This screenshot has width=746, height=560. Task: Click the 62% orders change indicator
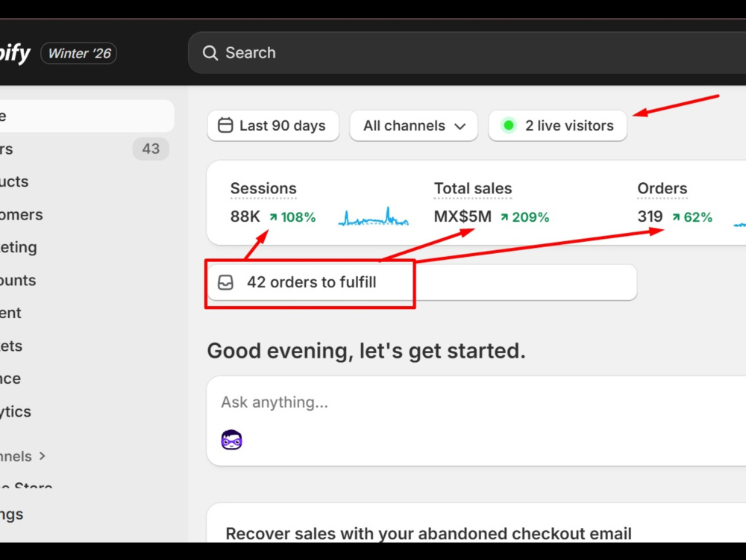tap(692, 217)
